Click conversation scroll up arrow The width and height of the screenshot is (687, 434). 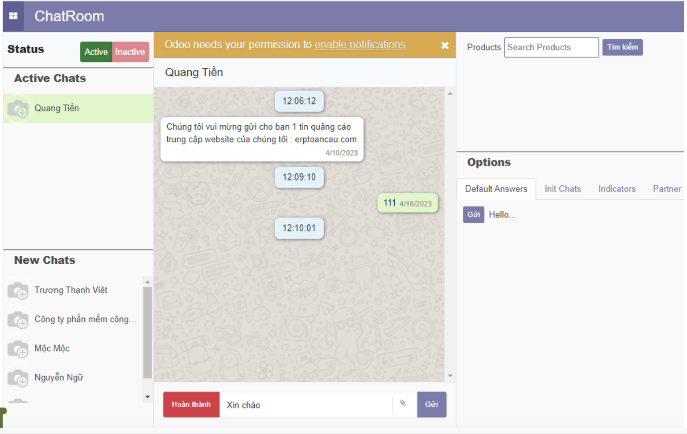[450, 94]
